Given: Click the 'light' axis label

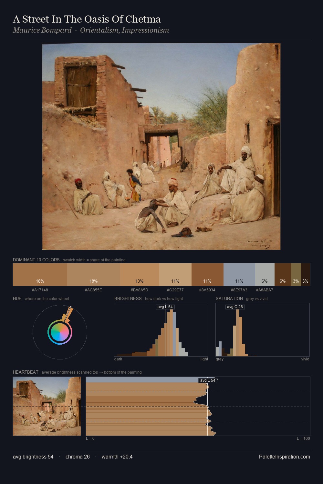Looking at the screenshot, I should 204,359.
